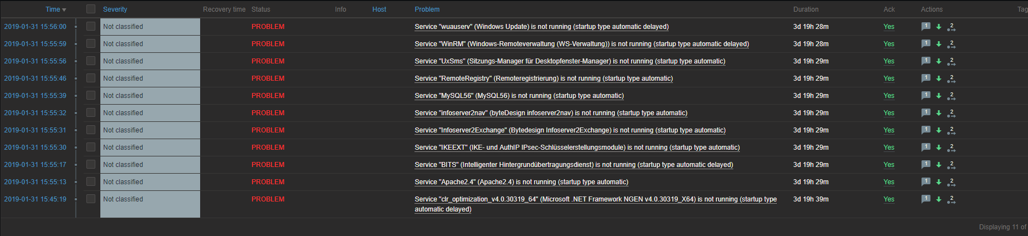Open messages icon for wuauserv problem
This screenshot has height=236, width=1028.
(925, 26)
